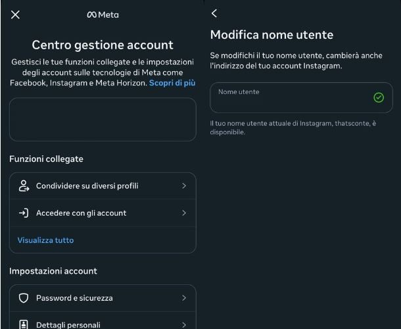Expand Condividere su diversi profili chevron
The height and width of the screenshot is (329, 401).
[x=184, y=186]
